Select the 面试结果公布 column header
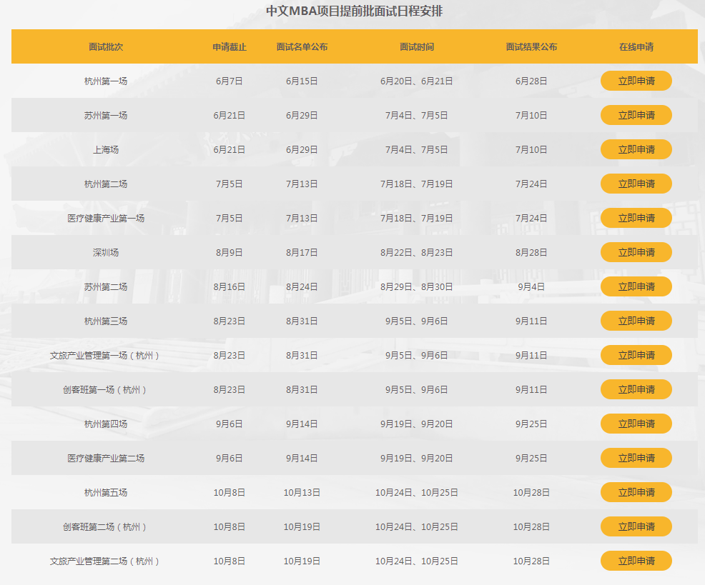Viewport: 705px width, 585px height. (531, 46)
